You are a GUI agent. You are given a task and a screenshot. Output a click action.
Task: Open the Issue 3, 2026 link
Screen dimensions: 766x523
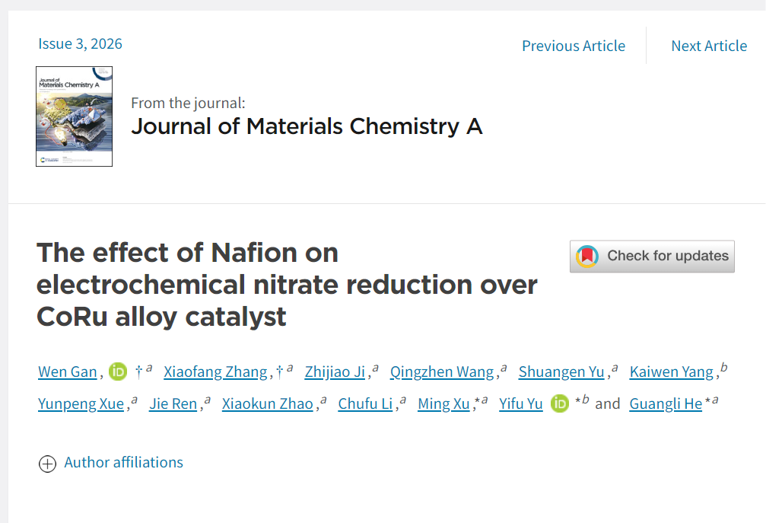(80, 43)
